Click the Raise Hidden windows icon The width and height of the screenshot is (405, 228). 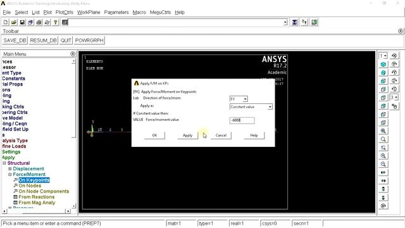click(x=294, y=22)
